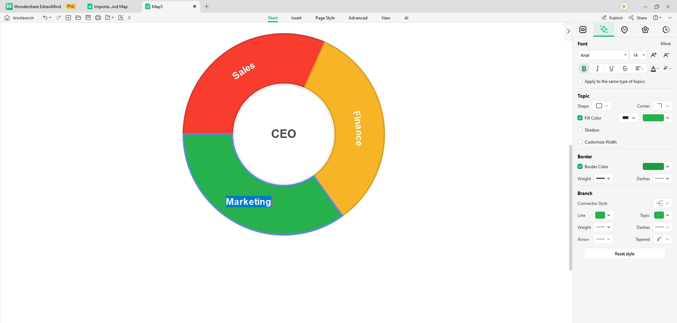Open the Workbench home button

point(19,18)
